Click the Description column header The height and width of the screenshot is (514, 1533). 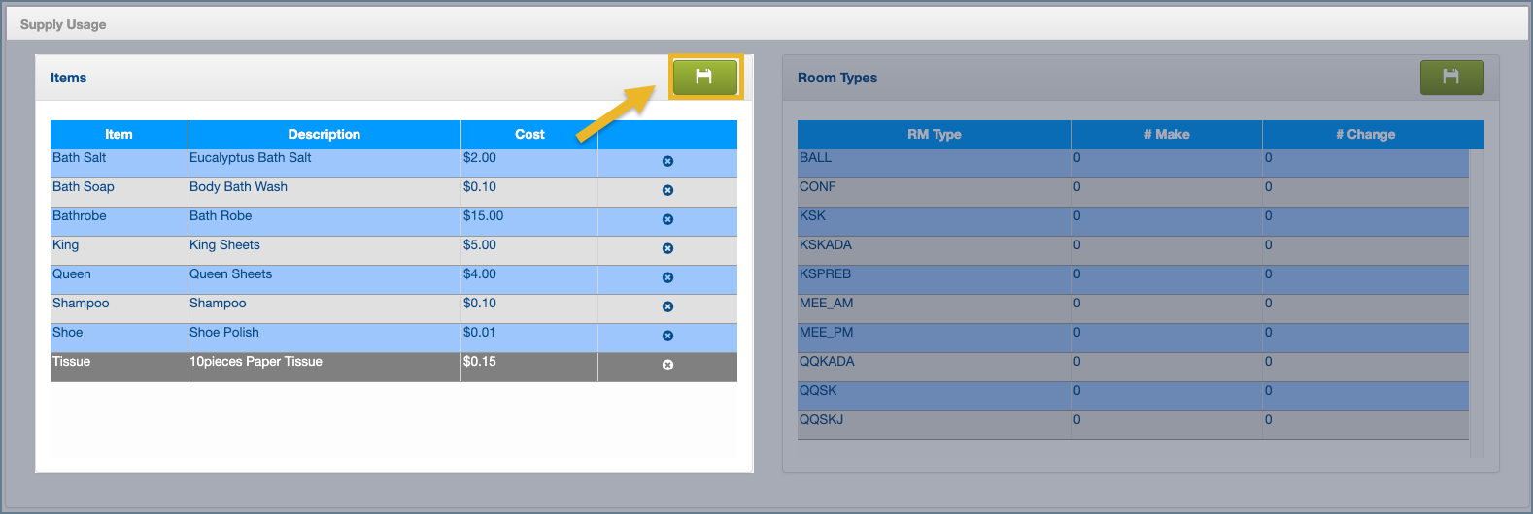click(x=324, y=135)
